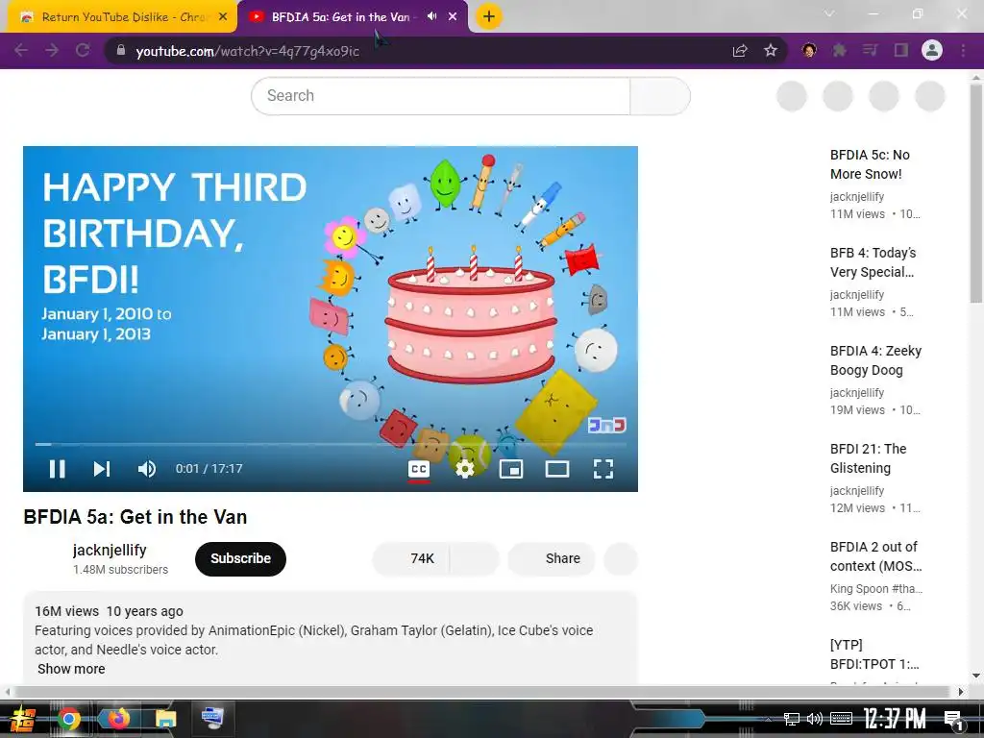
Task: Toggle the browser side panel
Action: (901, 50)
